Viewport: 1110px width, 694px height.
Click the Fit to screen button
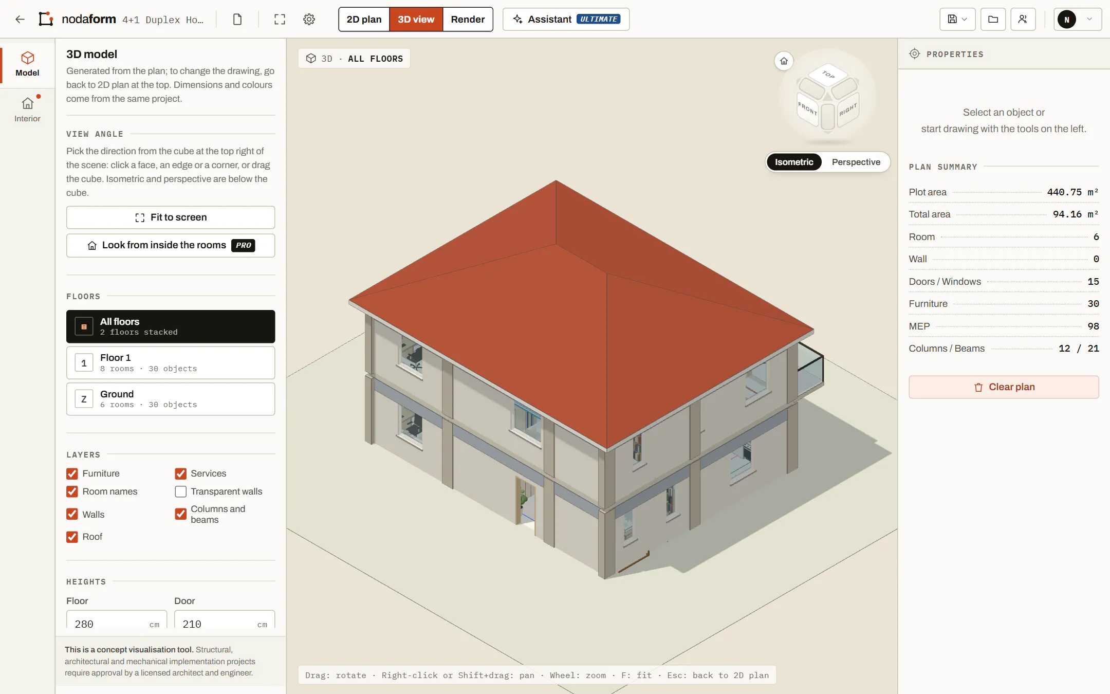coord(171,217)
